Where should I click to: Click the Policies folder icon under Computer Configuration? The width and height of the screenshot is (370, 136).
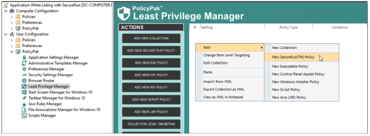(x=18, y=17)
